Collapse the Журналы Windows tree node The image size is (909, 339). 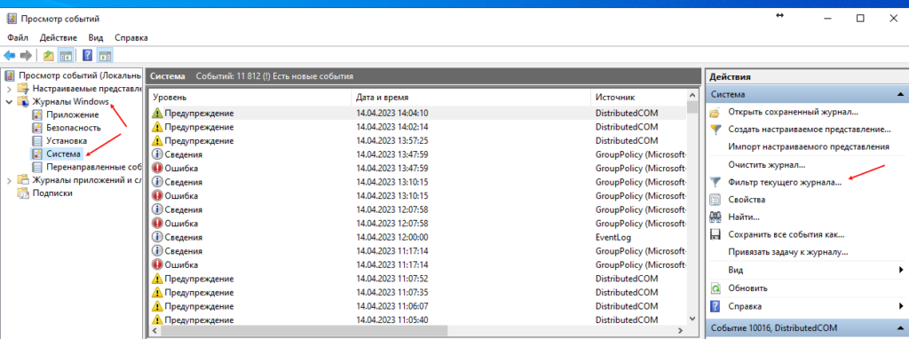click(x=9, y=101)
